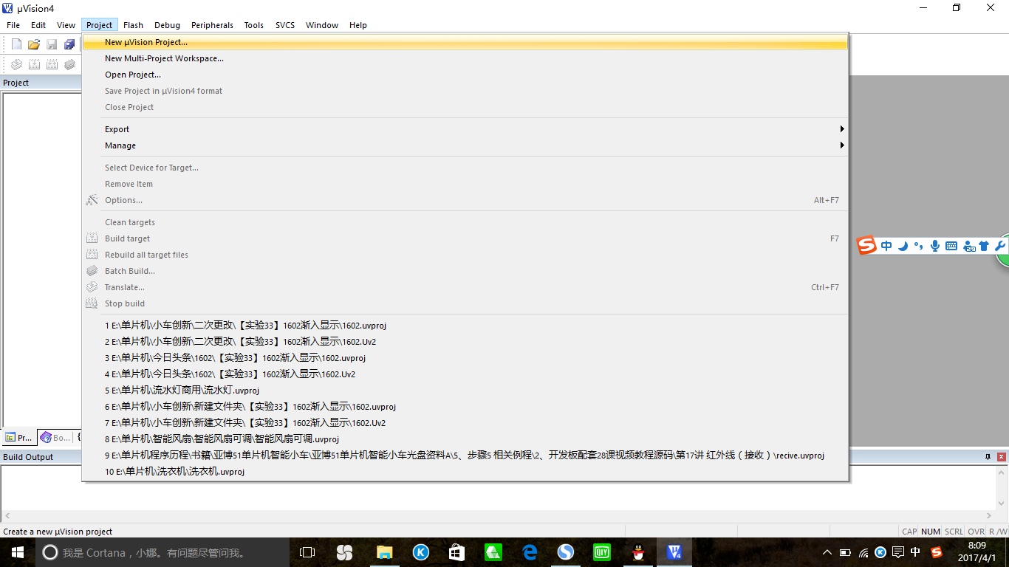The image size is (1009, 567).
Task: Click the Rebuild icon in build toolbar
Action: (x=52, y=64)
